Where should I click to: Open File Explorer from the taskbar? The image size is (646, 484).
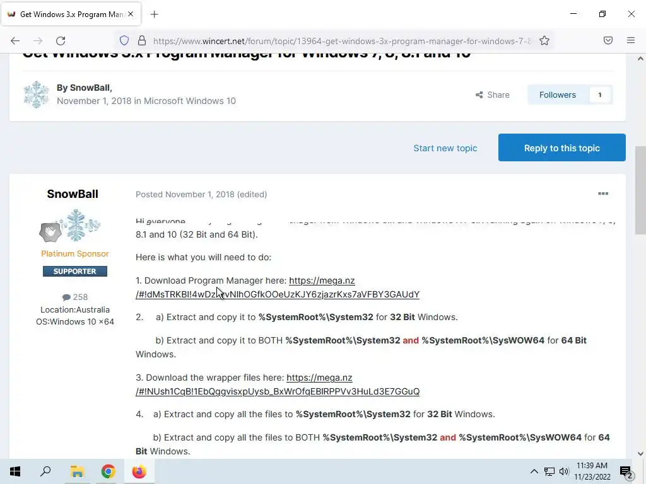[77, 471]
